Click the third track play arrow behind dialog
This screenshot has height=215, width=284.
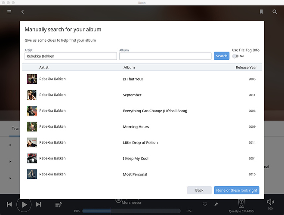pyautogui.click(x=10, y=178)
